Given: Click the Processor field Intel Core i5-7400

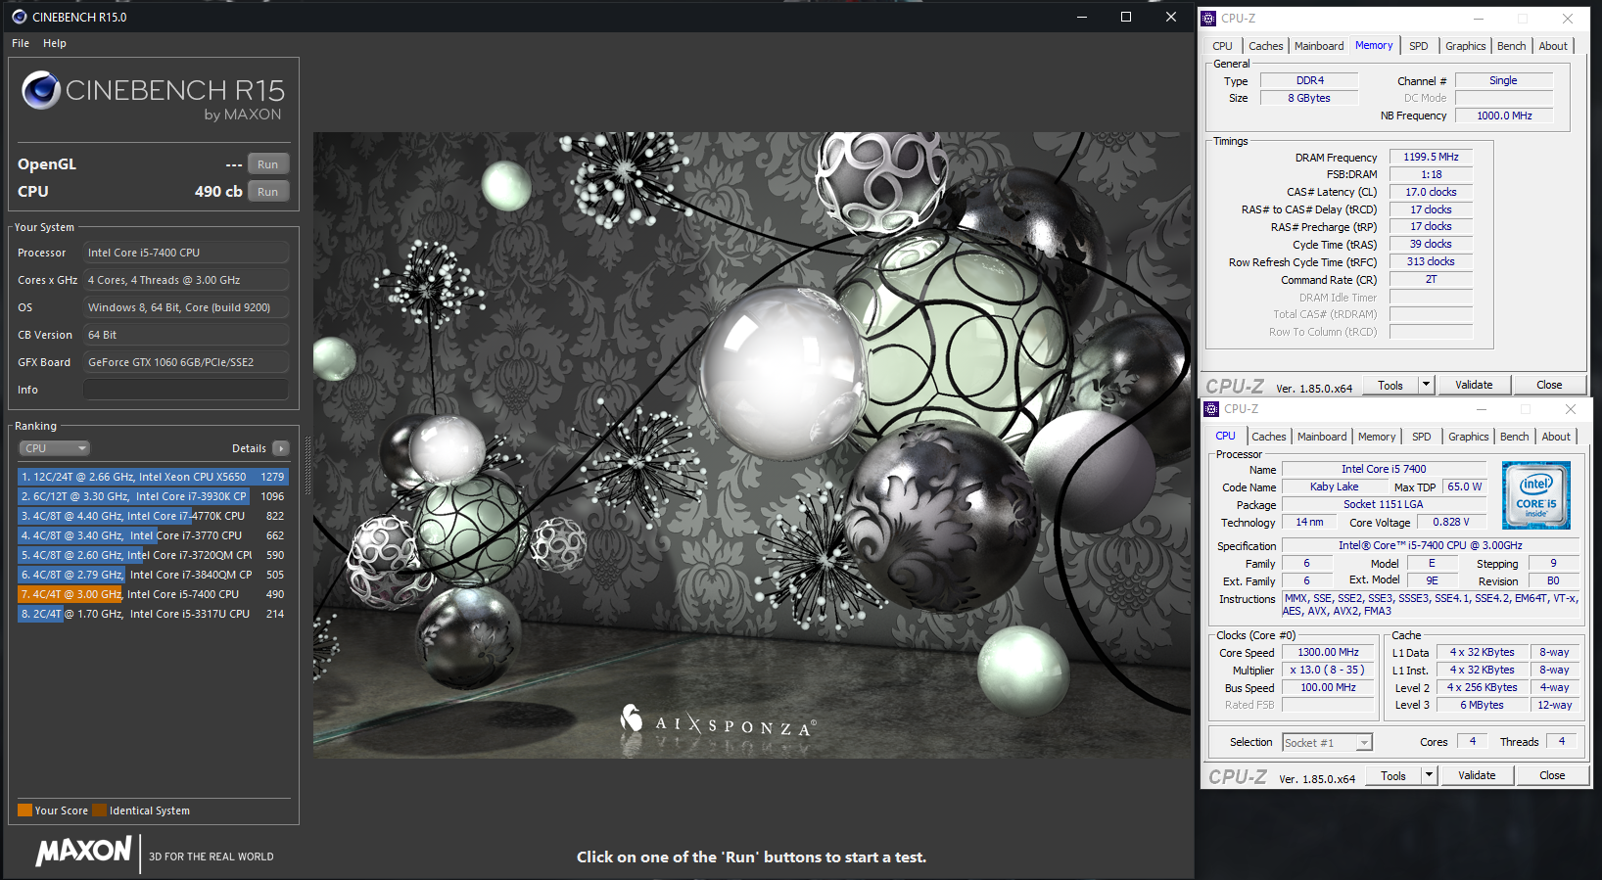Looking at the screenshot, I should (186, 253).
